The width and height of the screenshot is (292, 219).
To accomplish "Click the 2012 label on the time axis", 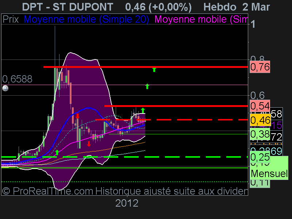I will tap(127, 203).
